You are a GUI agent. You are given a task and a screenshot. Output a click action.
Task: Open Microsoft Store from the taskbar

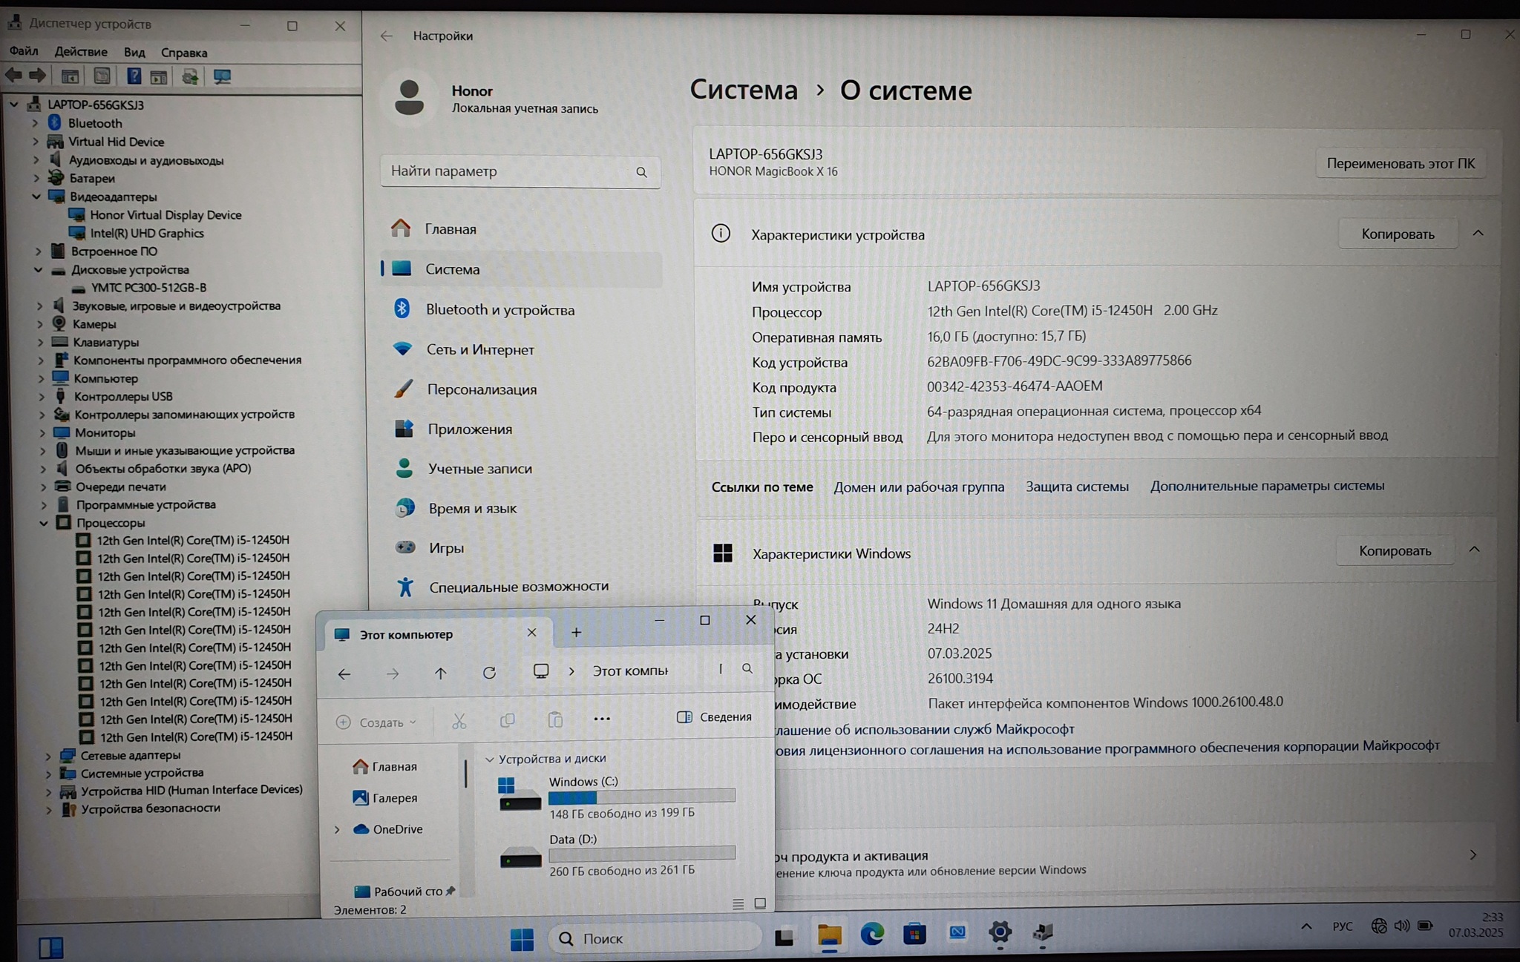914,934
